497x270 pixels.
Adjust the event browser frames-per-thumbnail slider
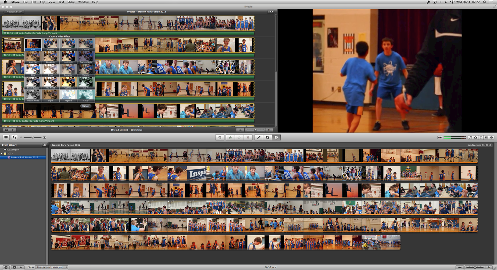475,267
